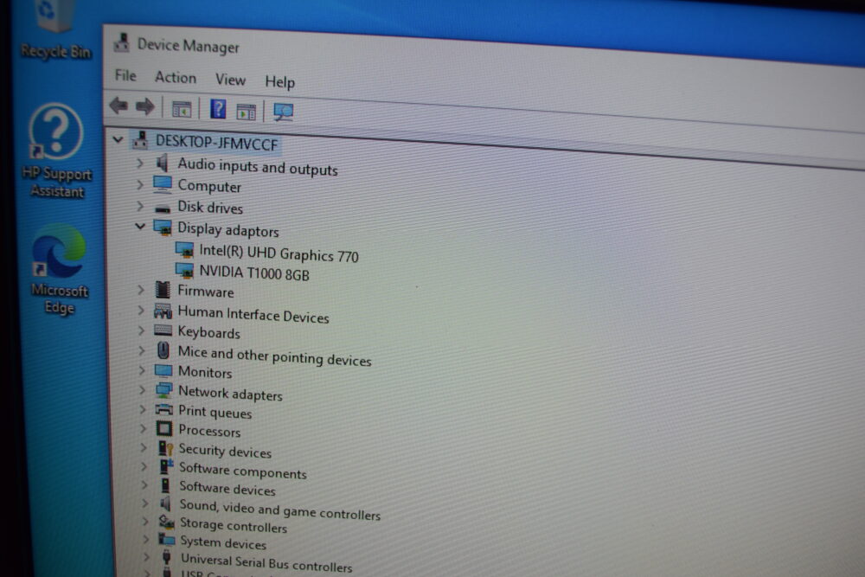Click the Display adaptors category icon
The height and width of the screenshot is (577, 865).
(x=163, y=228)
